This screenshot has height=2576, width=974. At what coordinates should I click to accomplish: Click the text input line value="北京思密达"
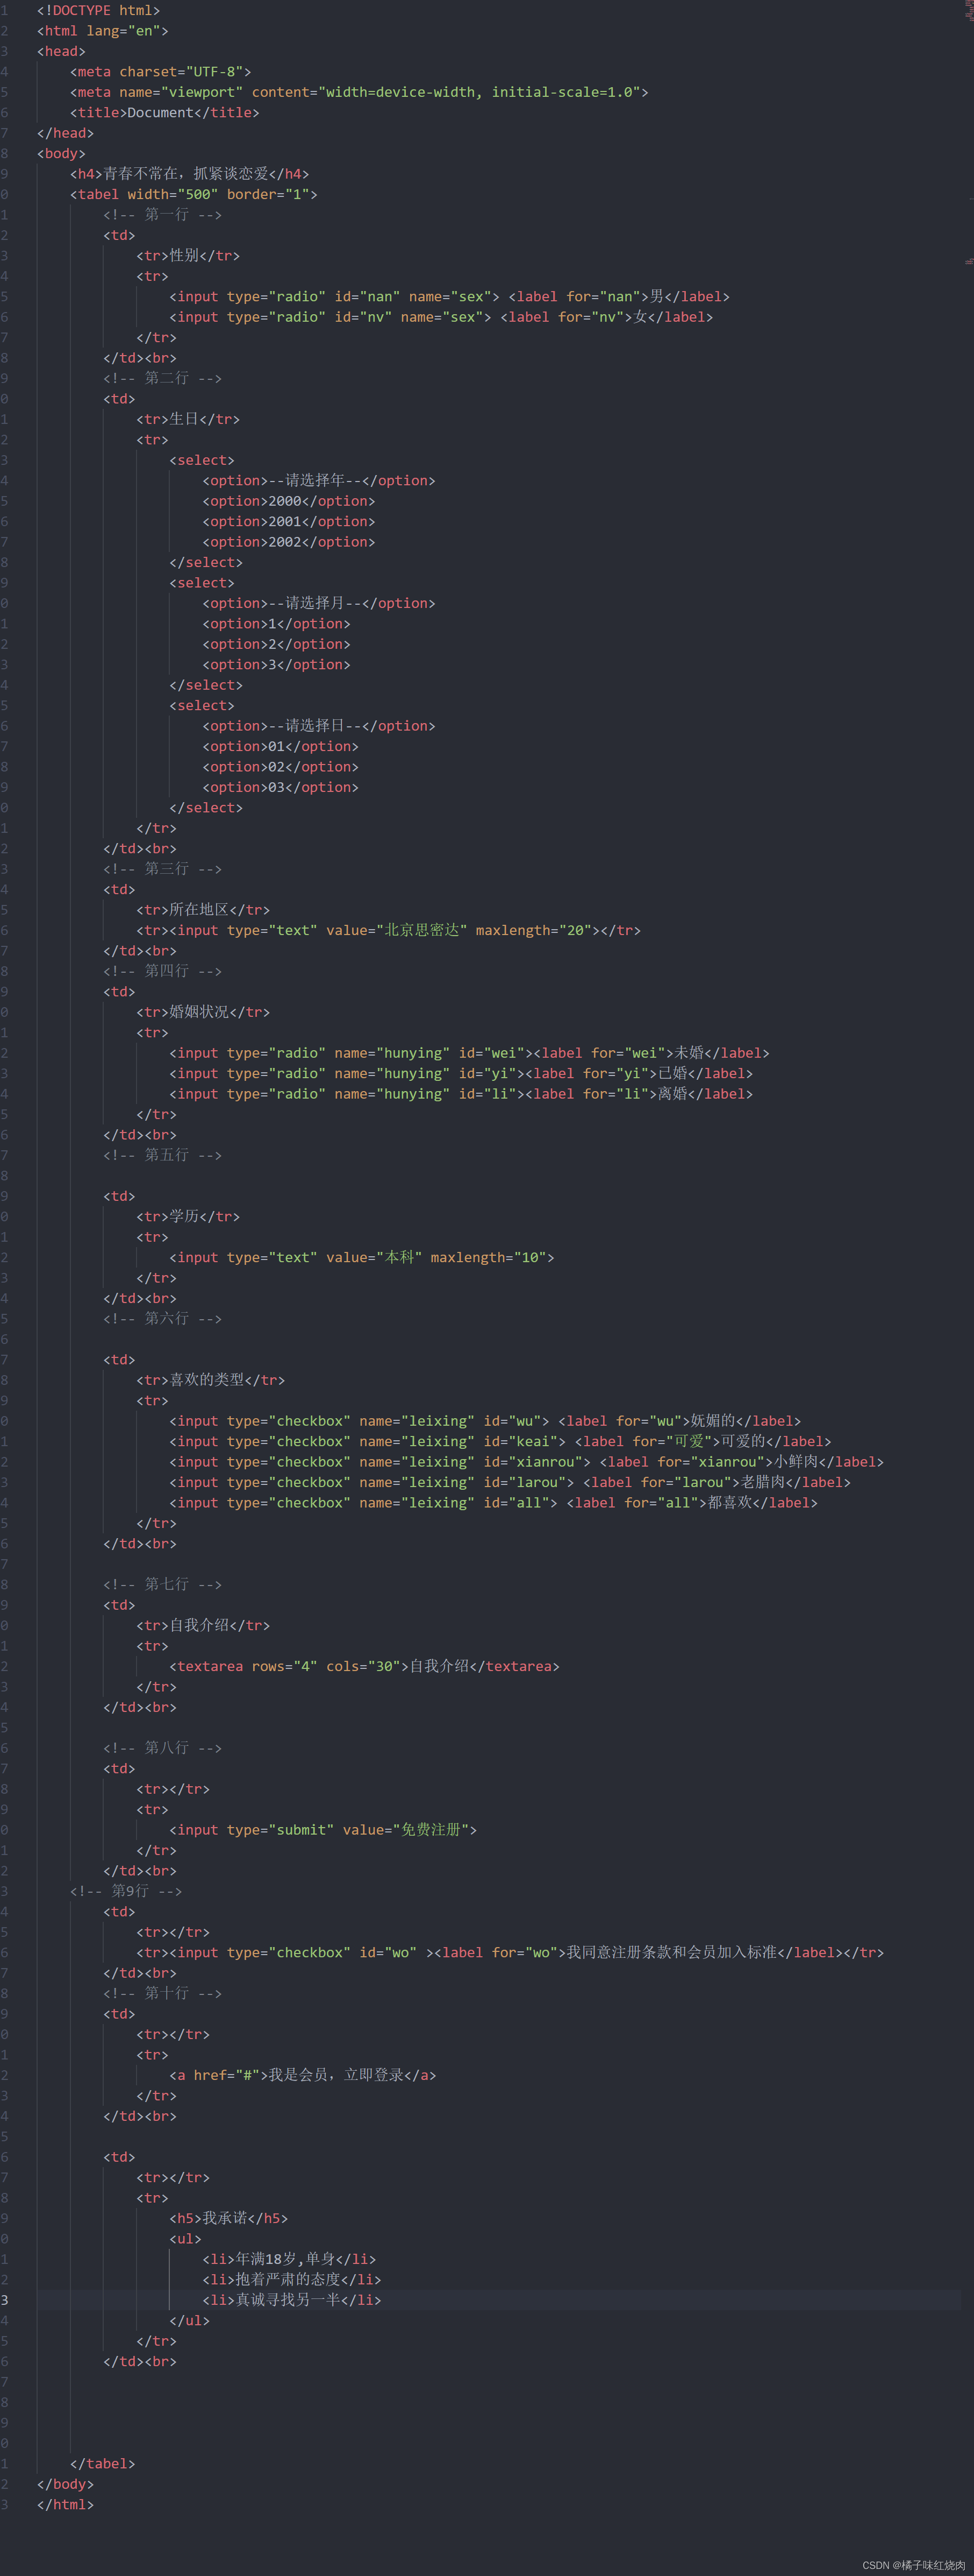[x=388, y=930]
